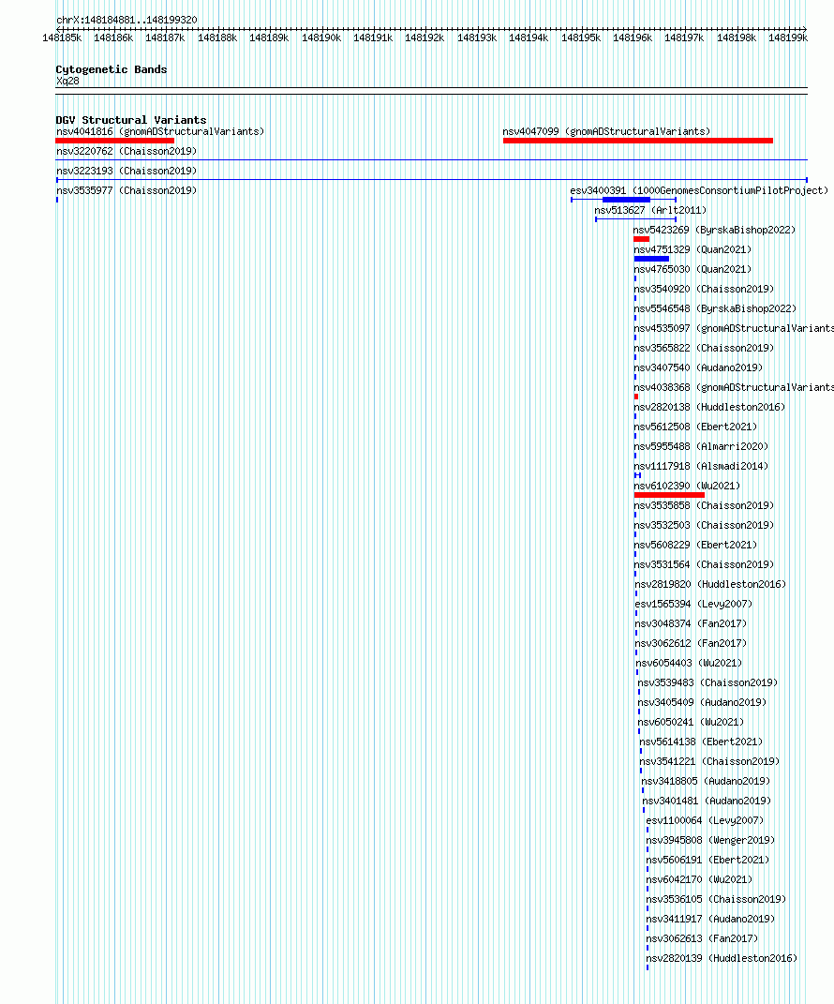The width and height of the screenshot is (834, 1004).
Task: Open nsv3535977 (Chaisson2019) variant
Action: click(x=127, y=191)
